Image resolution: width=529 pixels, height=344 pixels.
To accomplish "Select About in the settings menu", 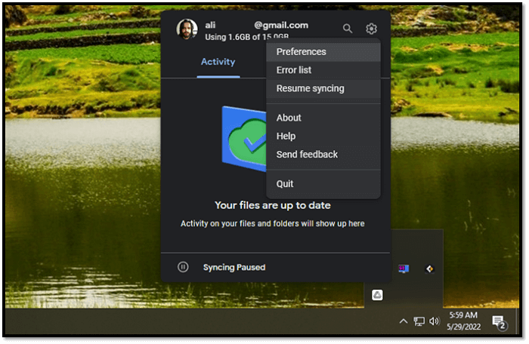I will pos(289,118).
